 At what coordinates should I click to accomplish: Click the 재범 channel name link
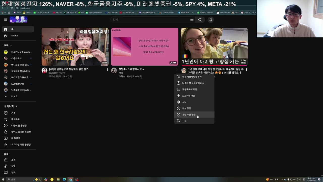click(x=121, y=73)
